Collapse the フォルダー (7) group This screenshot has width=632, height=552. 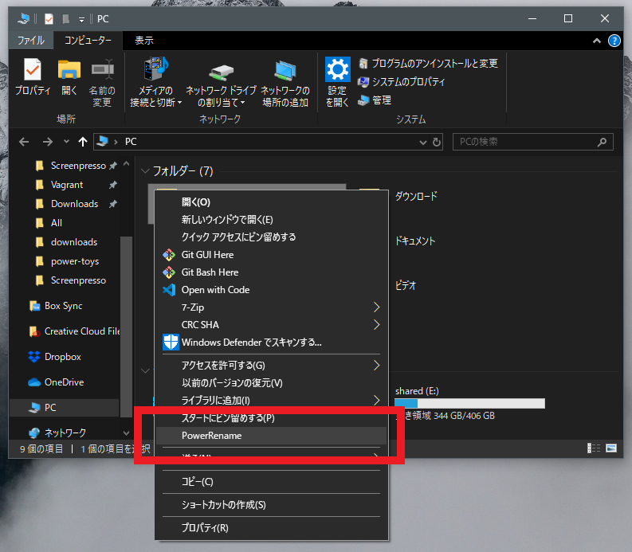pos(145,171)
